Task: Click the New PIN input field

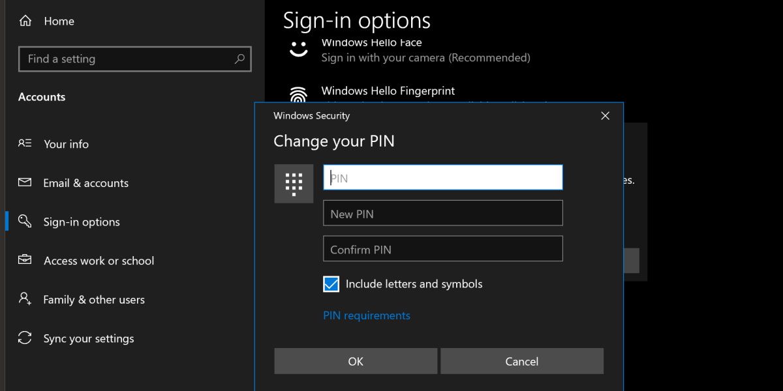Action: click(443, 213)
